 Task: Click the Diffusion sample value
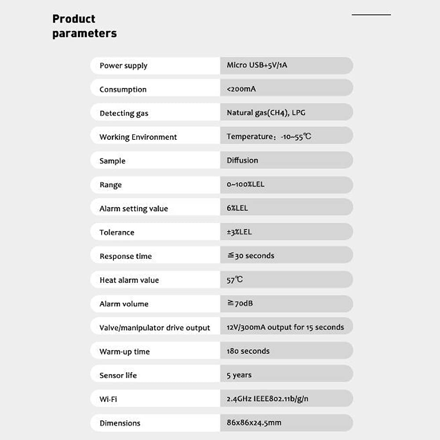pyautogui.click(x=242, y=160)
